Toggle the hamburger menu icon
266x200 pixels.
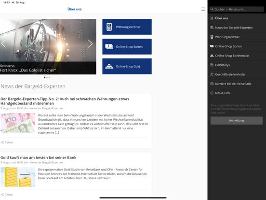pos(203,9)
